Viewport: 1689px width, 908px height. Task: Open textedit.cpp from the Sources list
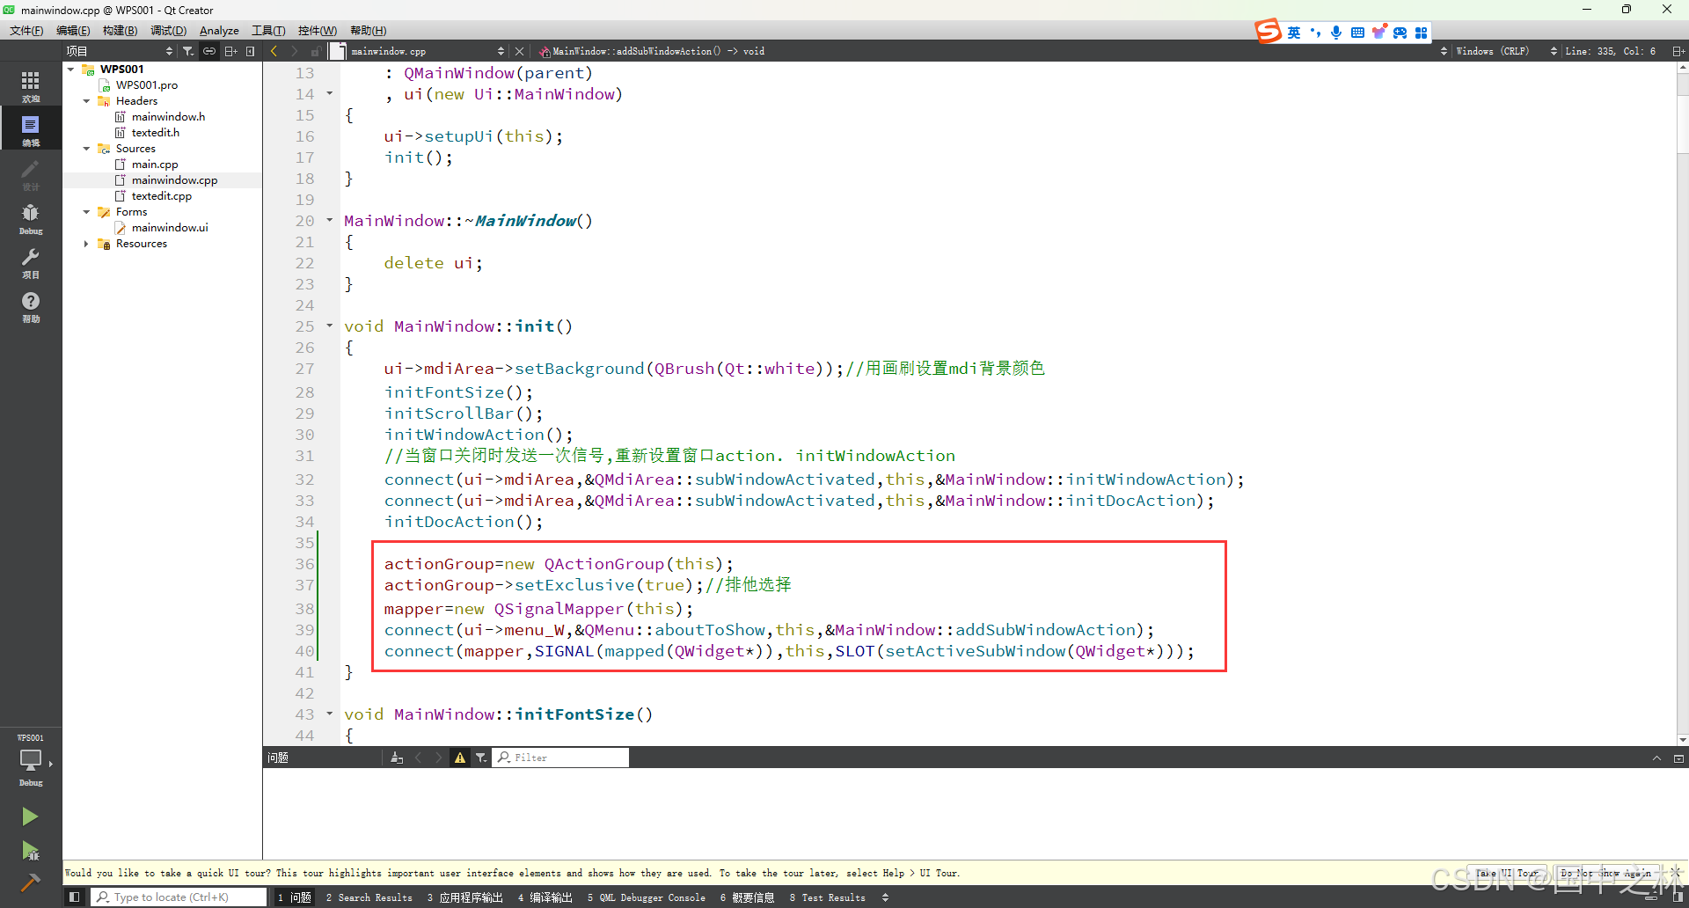[x=161, y=196]
